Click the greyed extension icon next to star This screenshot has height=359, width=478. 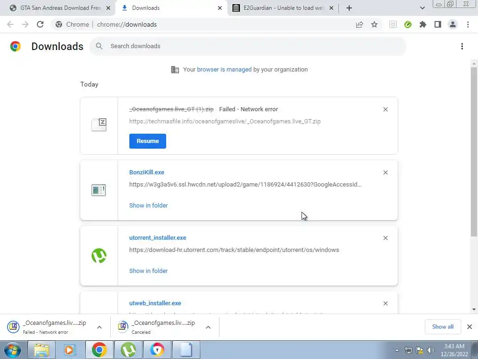point(393,24)
